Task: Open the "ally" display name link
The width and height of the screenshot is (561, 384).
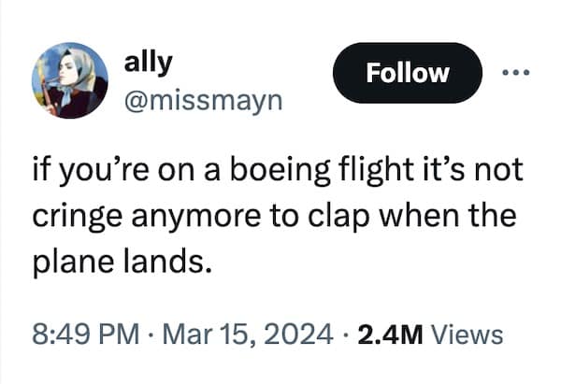Action: (x=147, y=62)
